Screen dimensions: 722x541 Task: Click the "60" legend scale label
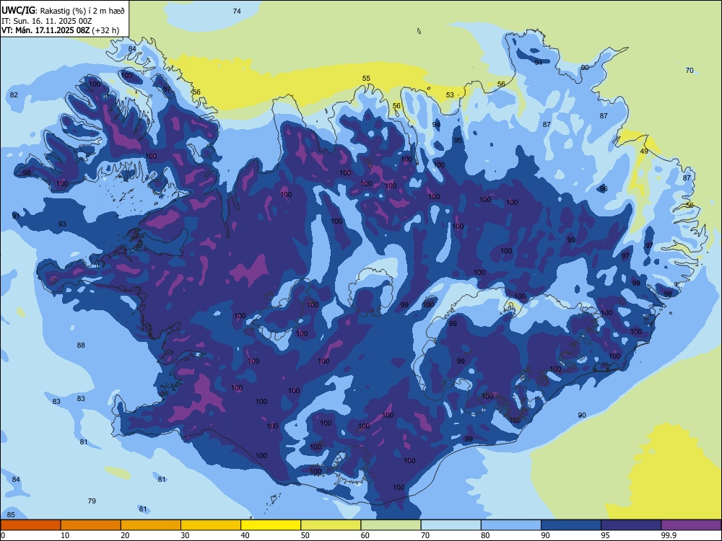(365, 535)
